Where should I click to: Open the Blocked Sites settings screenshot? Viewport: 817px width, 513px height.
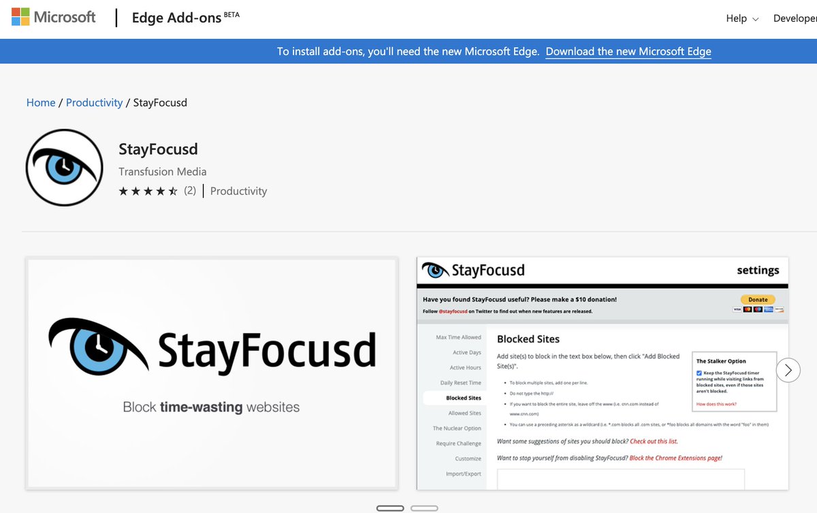pyautogui.click(x=603, y=373)
